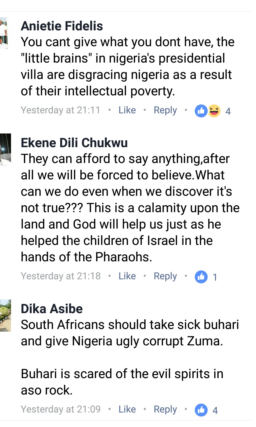256x427 pixels.
Task: Open Ekene Dili Chukwu profile name link
Action: [x=74, y=143]
